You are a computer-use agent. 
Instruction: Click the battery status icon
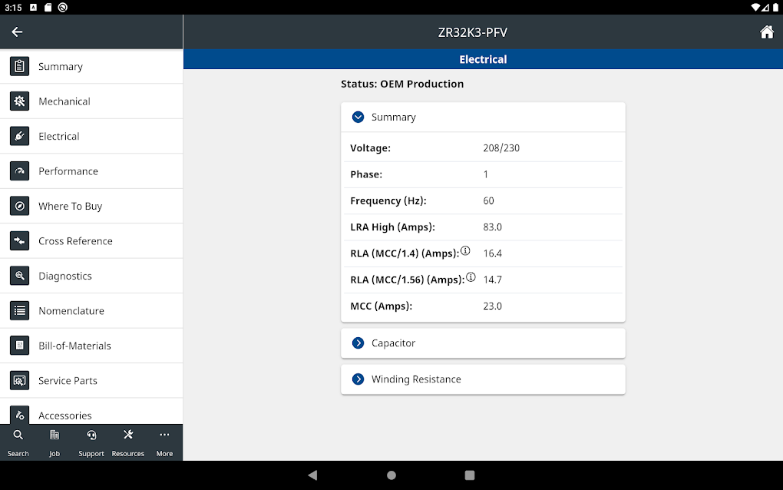pos(775,7)
